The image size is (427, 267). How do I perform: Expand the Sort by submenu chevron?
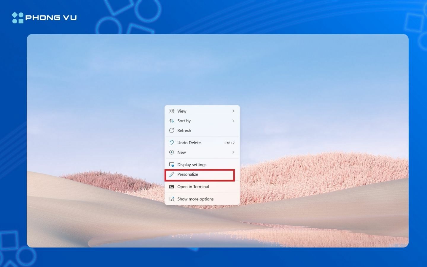point(233,121)
